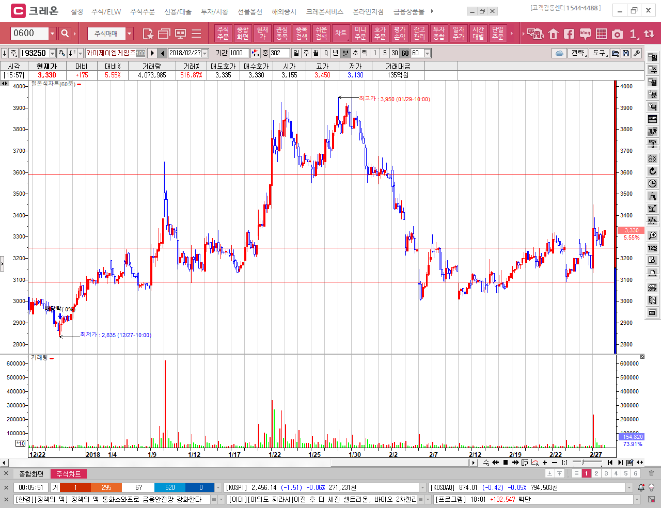
Task: Toggle the 일 (daily) chart period button
Action: coord(296,53)
